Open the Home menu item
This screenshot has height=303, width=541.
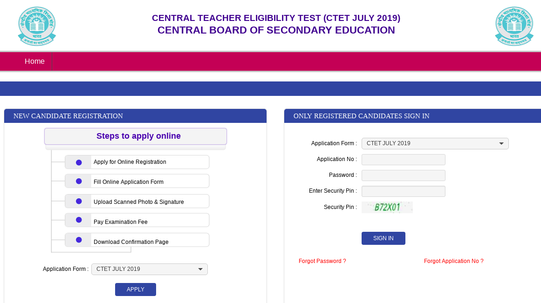[34, 61]
